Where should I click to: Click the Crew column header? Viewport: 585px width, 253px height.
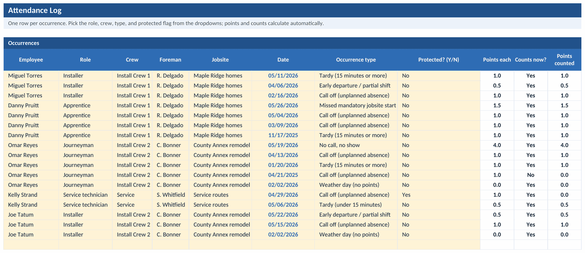pyautogui.click(x=132, y=60)
